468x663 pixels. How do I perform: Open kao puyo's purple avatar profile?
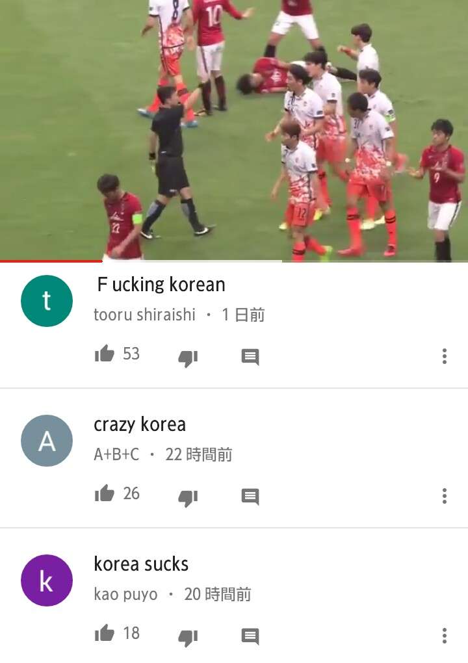click(x=47, y=580)
